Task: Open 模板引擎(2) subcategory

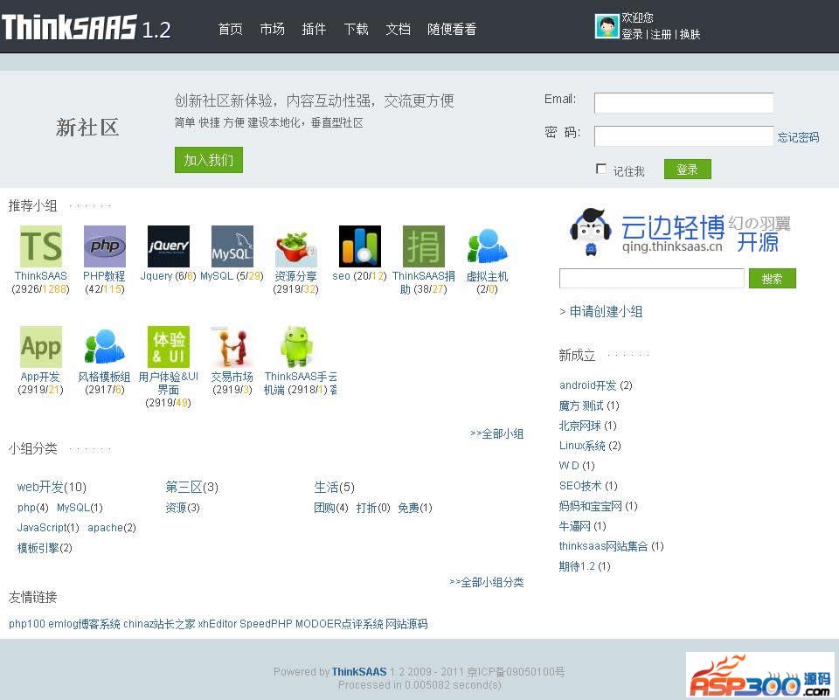Action: click(45, 548)
